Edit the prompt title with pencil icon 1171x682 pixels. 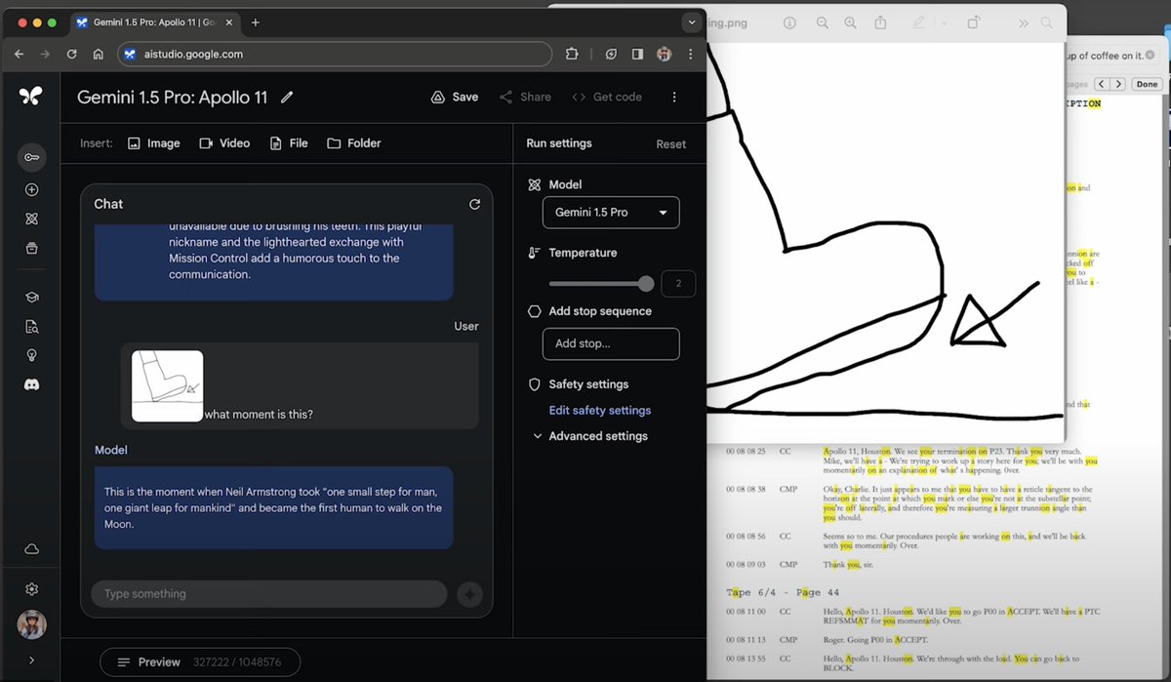click(287, 97)
